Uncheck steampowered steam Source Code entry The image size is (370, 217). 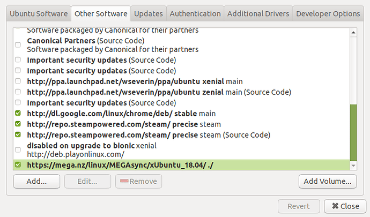[18, 134]
